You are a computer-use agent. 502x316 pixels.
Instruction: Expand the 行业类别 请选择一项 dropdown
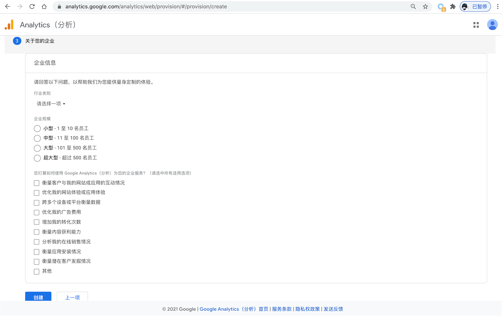click(51, 104)
